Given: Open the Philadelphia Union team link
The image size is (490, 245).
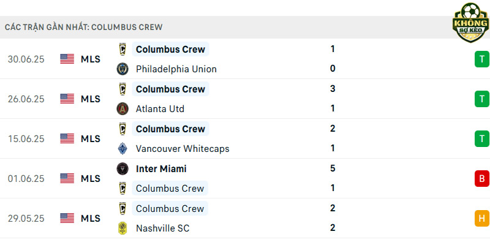Looking at the screenshot, I should (176, 69).
